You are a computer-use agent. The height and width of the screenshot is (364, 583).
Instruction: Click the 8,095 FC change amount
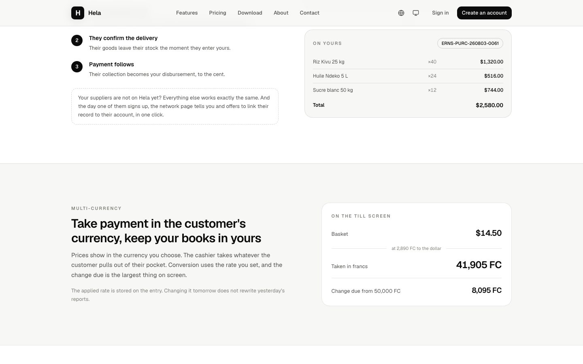click(x=487, y=290)
